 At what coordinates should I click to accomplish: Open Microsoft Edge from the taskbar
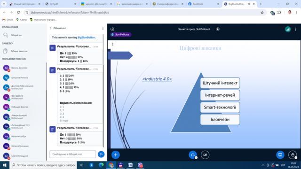(101, 165)
